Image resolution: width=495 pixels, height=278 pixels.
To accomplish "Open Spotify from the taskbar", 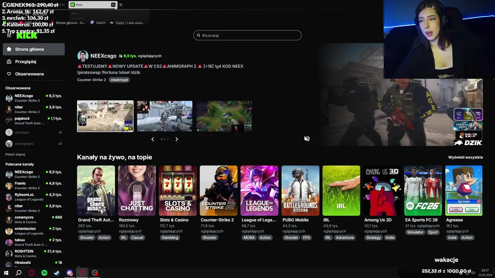I will pyautogui.click(x=44, y=273).
